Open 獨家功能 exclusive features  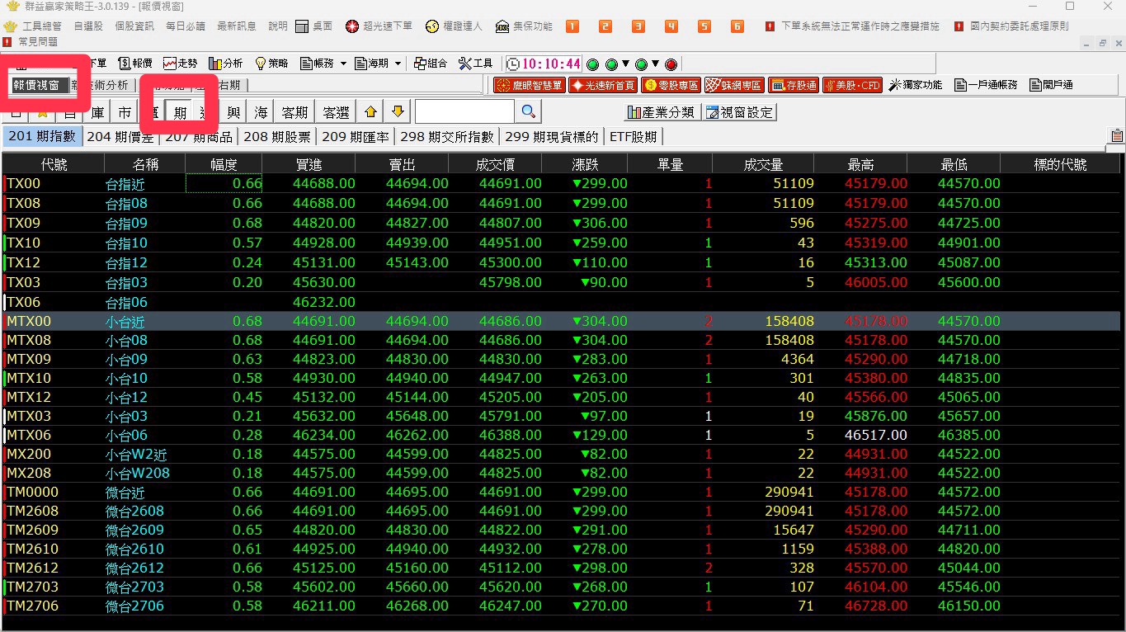pyautogui.click(x=916, y=85)
